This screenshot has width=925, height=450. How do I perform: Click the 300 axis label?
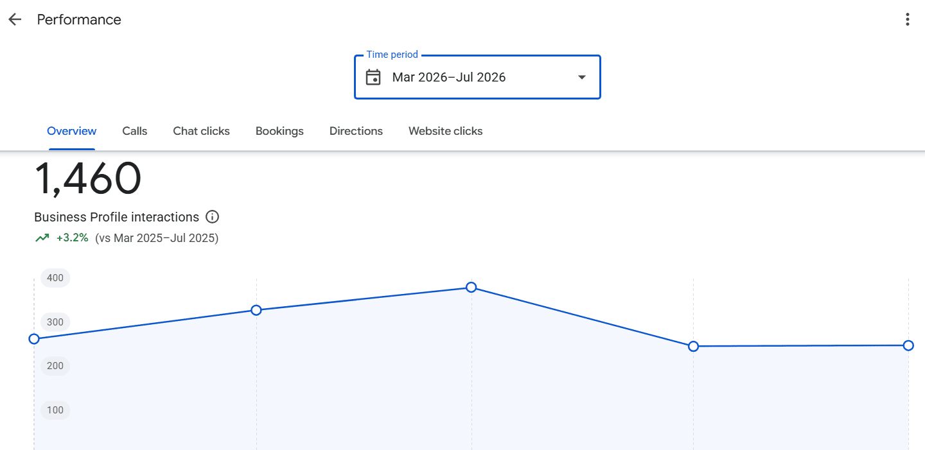(55, 322)
